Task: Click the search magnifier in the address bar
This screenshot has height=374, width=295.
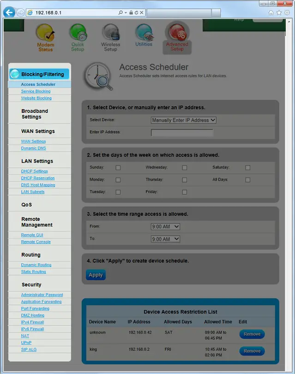Action: coord(120,12)
